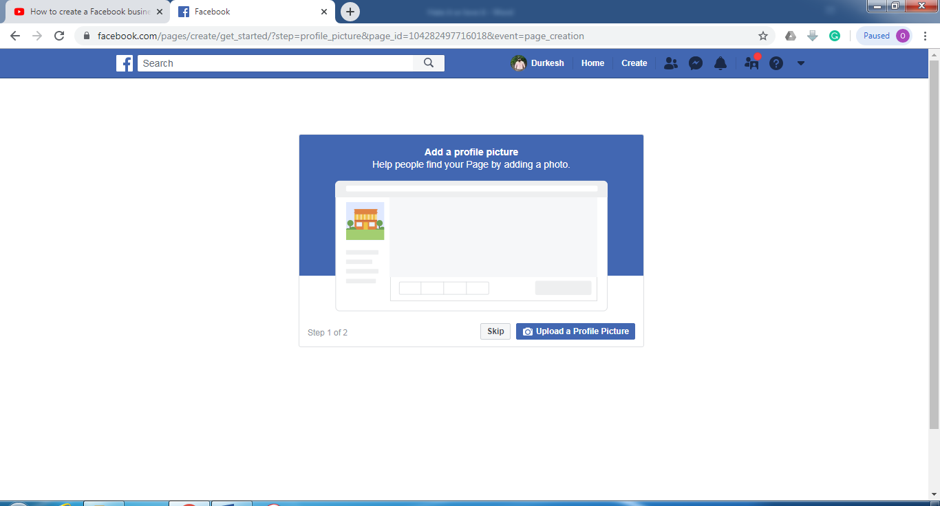
Task: Click the download arrow extension icon
Action: click(x=813, y=36)
